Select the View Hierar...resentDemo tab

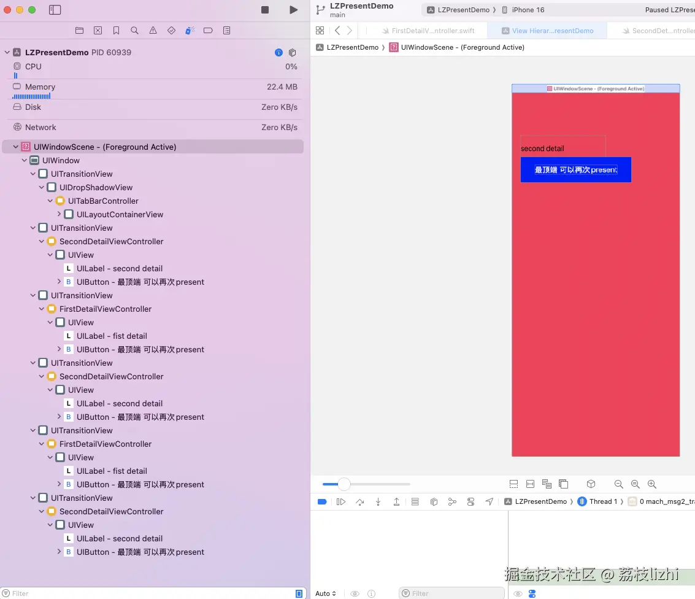547,31
